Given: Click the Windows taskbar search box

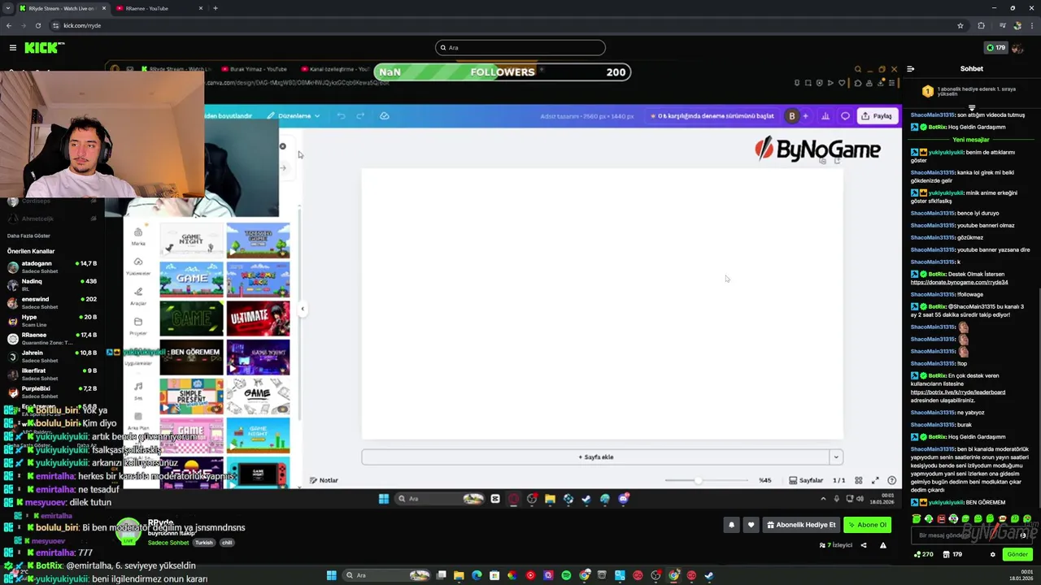Looking at the screenshot, I should pos(386,575).
